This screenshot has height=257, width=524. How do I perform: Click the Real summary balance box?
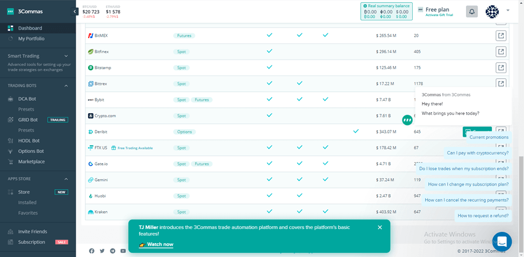(x=386, y=11)
